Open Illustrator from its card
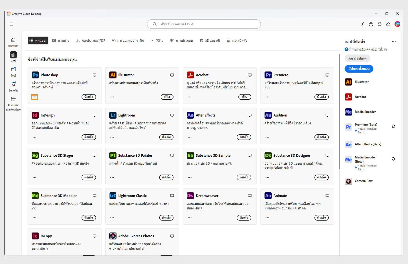This screenshot has height=264, width=408. (167, 97)
